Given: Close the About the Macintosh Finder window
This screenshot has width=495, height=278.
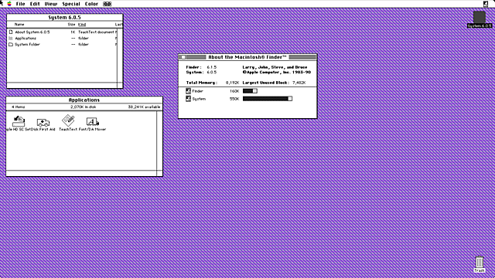Looking at the screenshot, I should coord(183,57).
